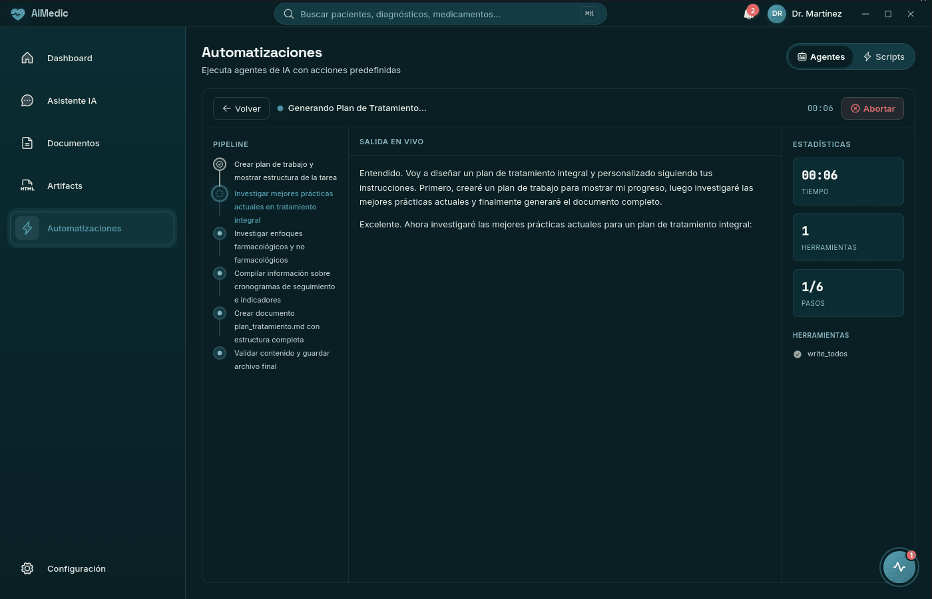
Task: Click the Artifacts HTML icon
Action: pyautogui.click(x=27, y=185)
